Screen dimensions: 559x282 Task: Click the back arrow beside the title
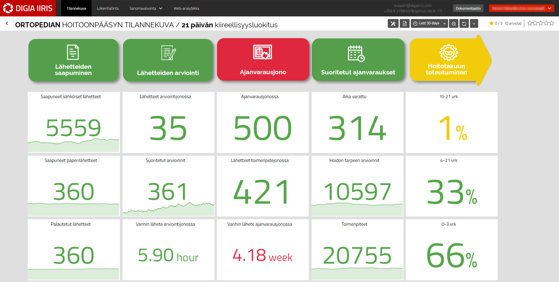coord(7,24)
